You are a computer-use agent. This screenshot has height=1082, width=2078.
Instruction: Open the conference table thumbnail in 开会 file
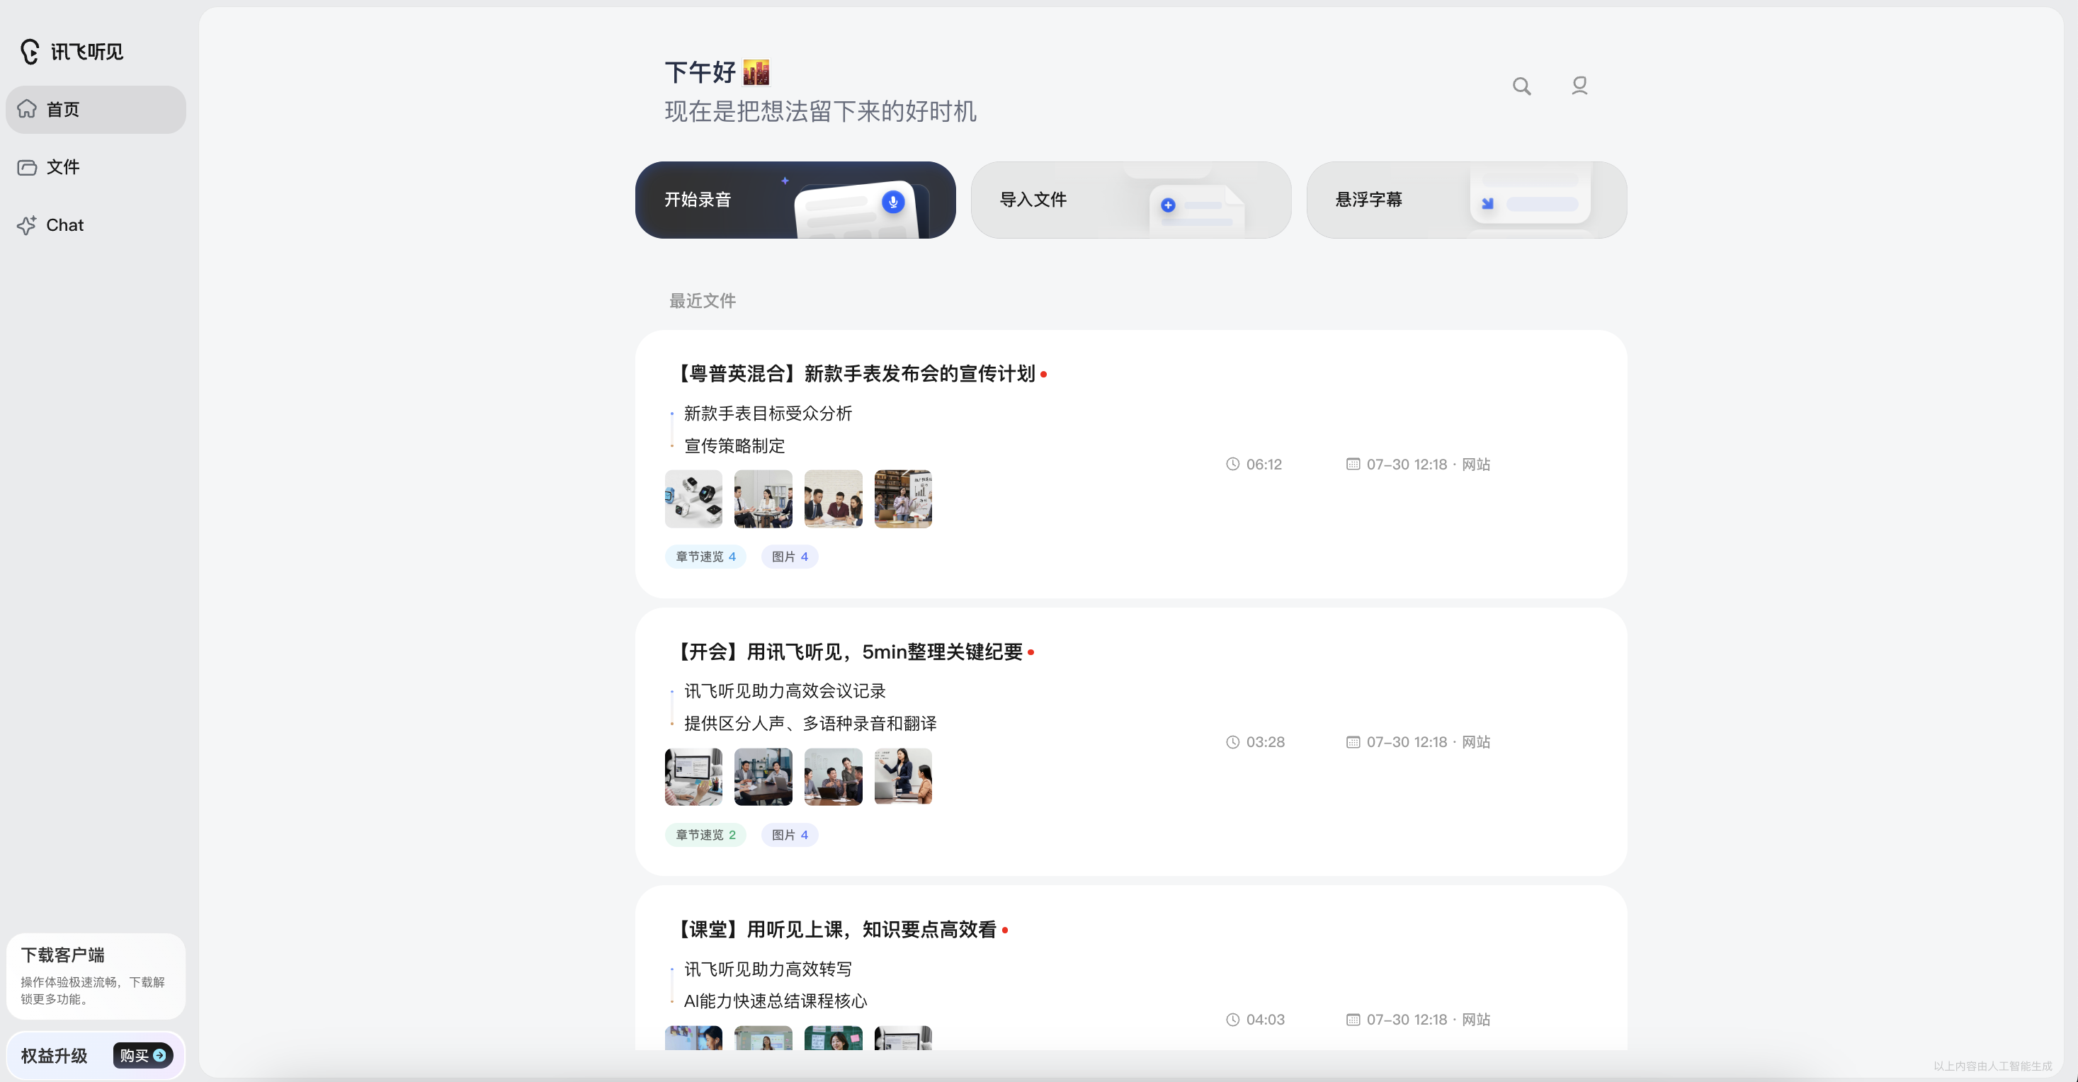[x=763, y=778]
